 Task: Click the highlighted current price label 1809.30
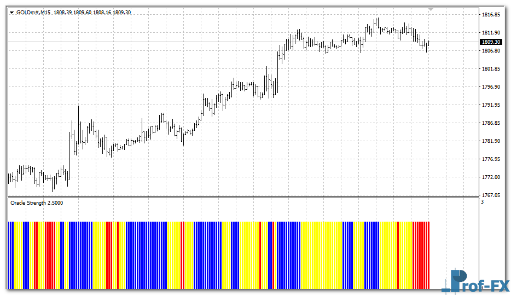pyautogui.click(x=491, y=42)
